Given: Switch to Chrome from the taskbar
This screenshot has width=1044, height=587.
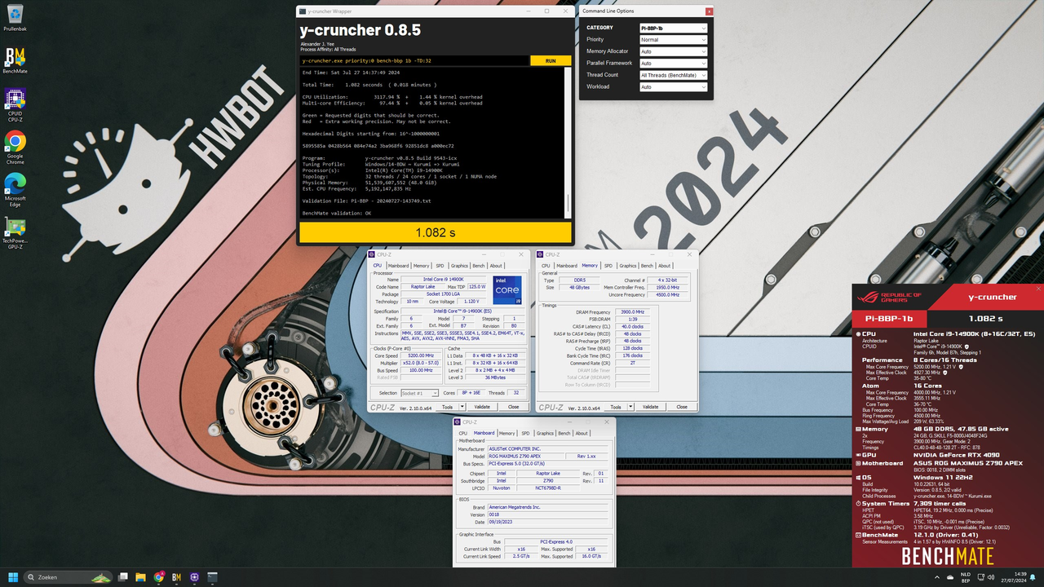Looking at the screenshot, I should click(158, 577).
